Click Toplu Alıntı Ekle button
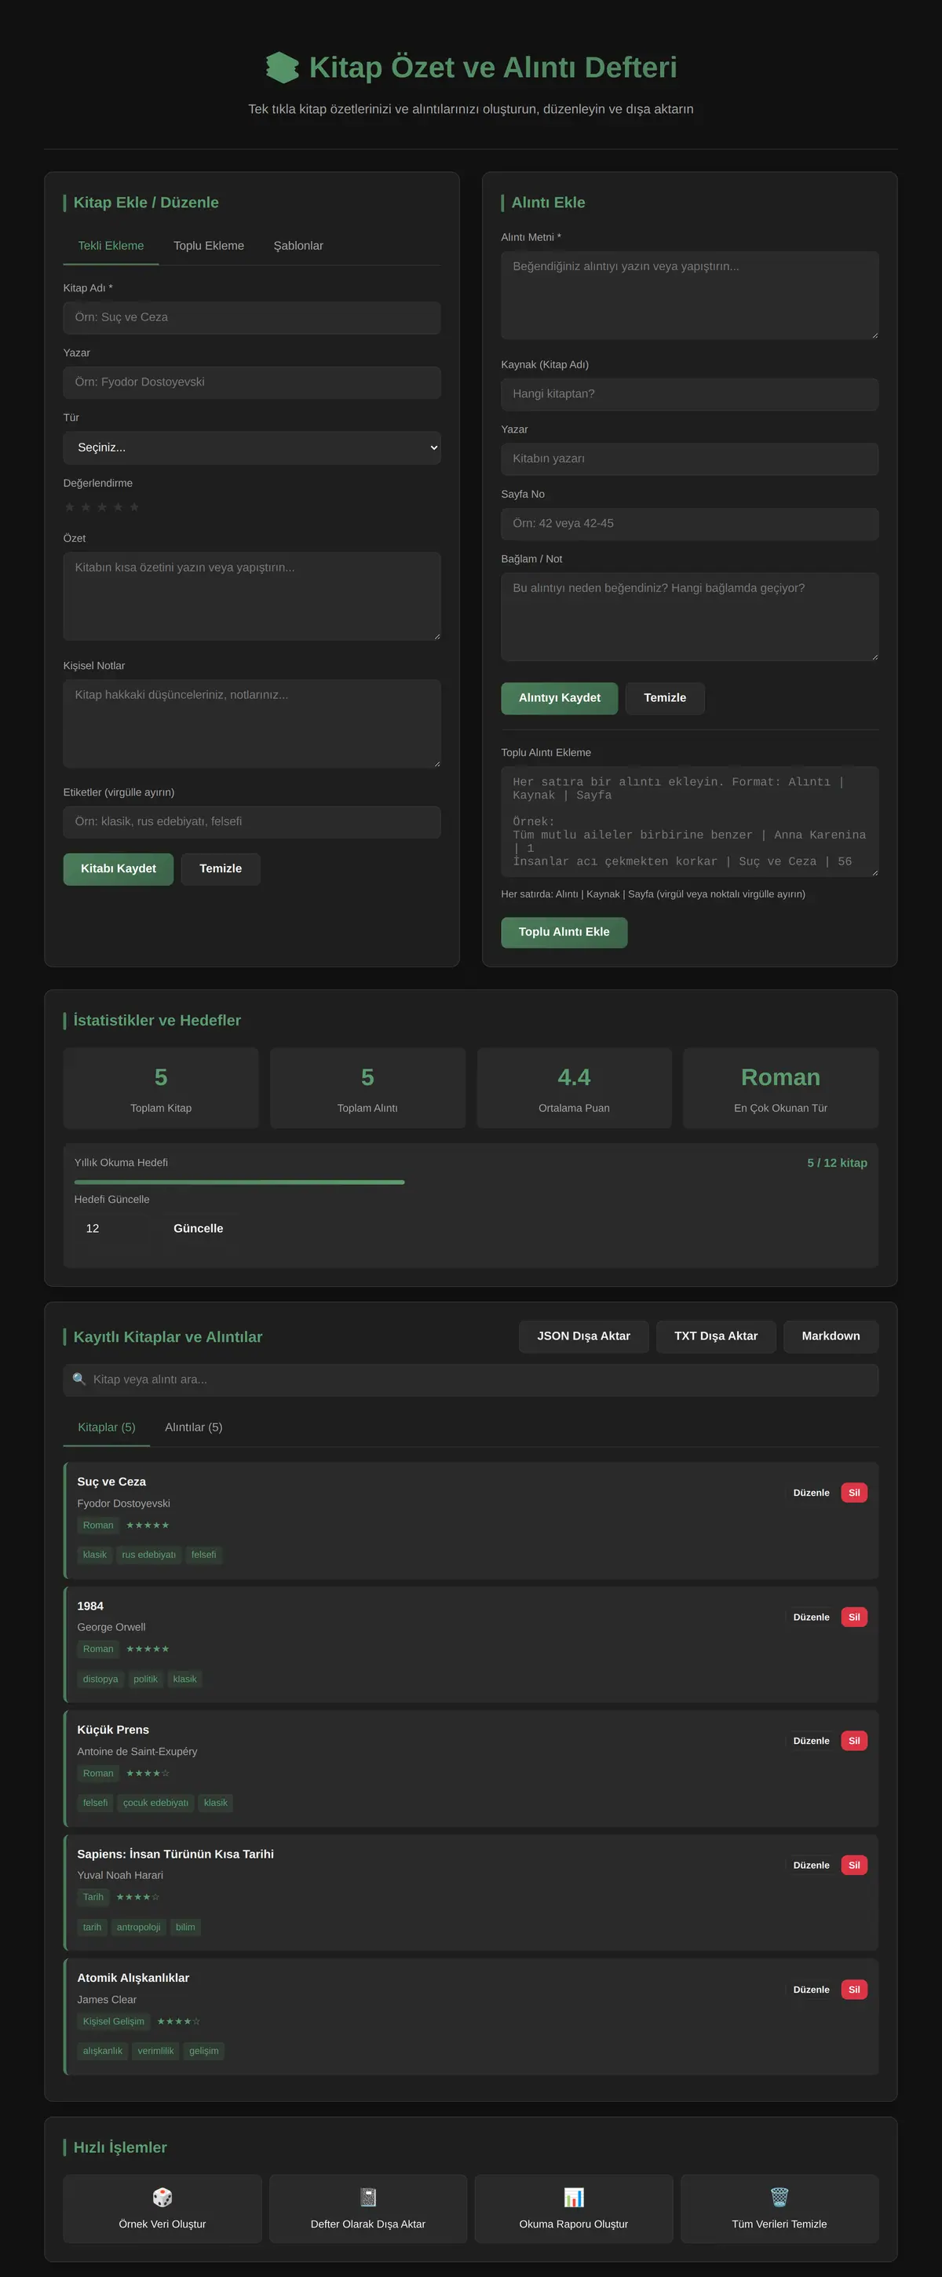 point(564,933)
